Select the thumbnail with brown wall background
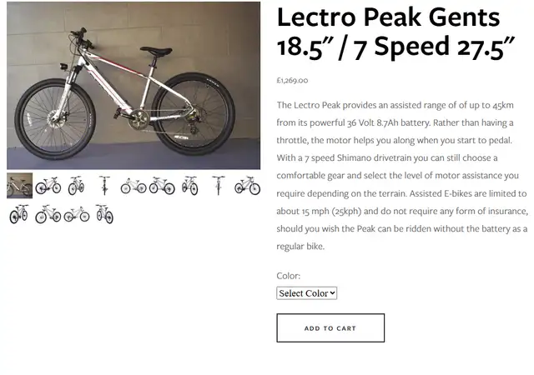Image resolution: width=534 pixels, height=375 pixels. 20,186
